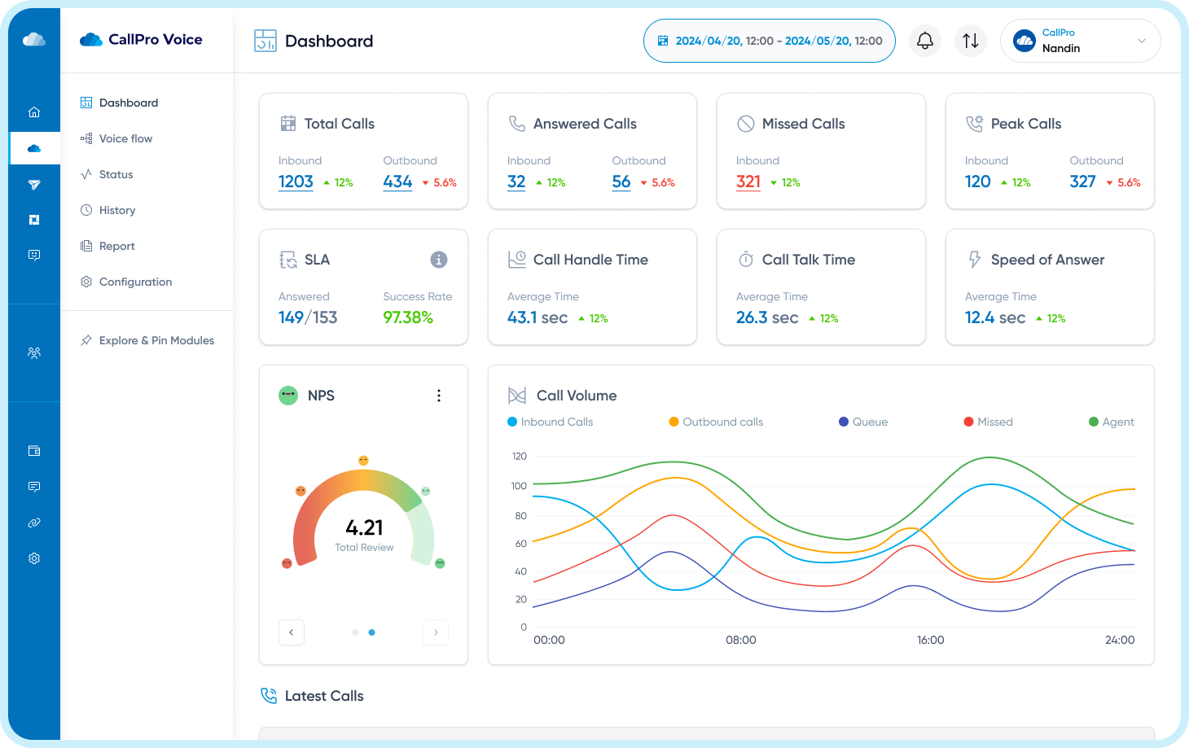The height and width of the screenshot is (748, 1189).
Task: Toggle Outbound calls legend series
Action: point(716,422)
